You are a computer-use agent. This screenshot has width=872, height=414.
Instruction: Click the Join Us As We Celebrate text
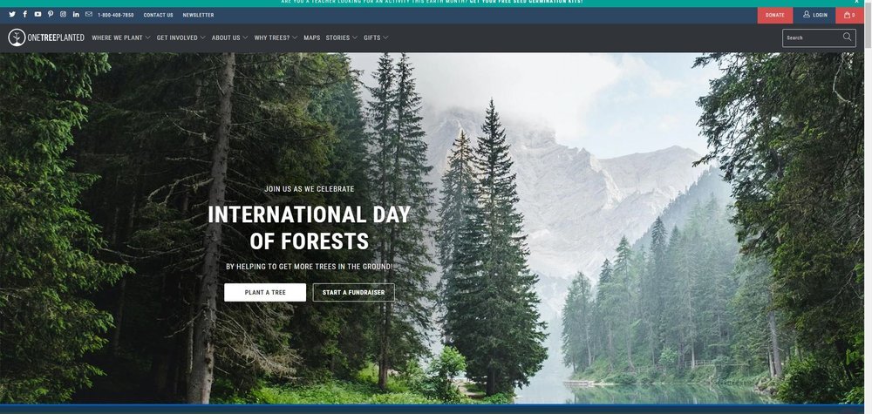click(310, 189)
